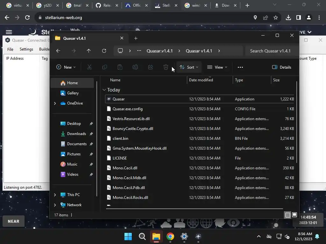This screenshot has width=326, height=244.
Task: Click Quasar.v1.4.1 breadcrumb folder
Action: (x=160, y=51)
